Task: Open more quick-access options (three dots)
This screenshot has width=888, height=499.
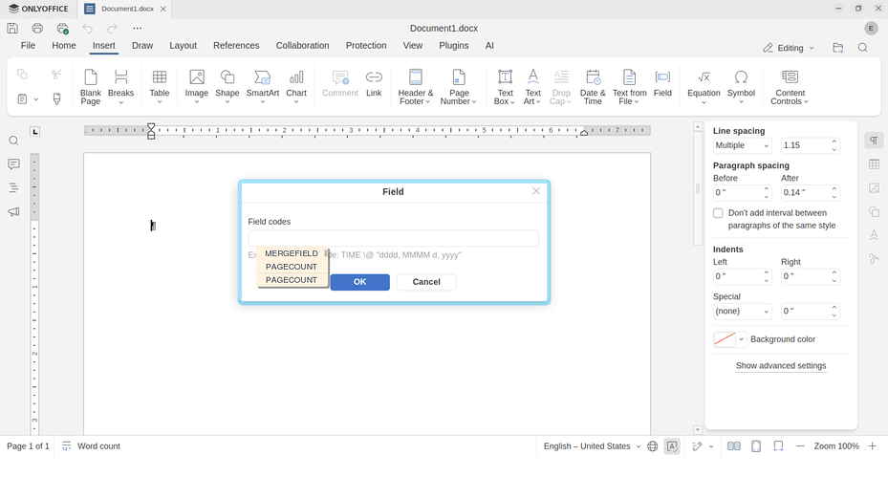Action: [137, 29]
